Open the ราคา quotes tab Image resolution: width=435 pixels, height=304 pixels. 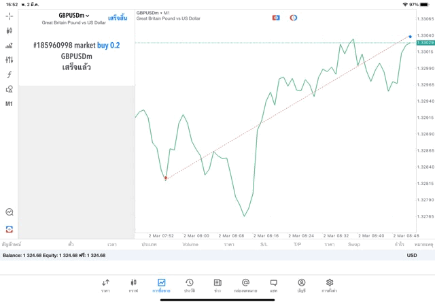[105, 286]
